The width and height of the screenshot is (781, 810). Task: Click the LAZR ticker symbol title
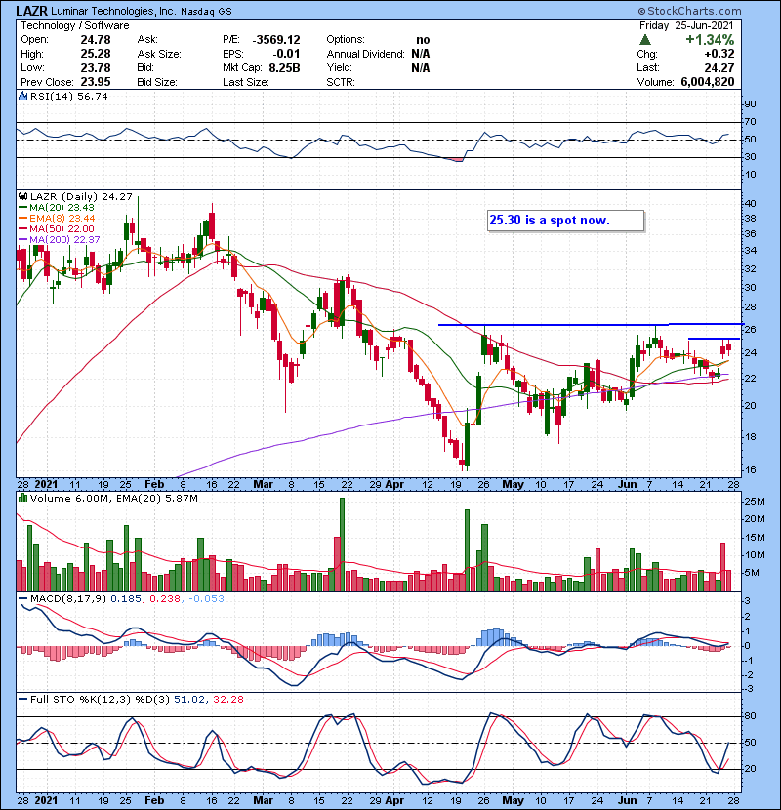coord(32,11)
